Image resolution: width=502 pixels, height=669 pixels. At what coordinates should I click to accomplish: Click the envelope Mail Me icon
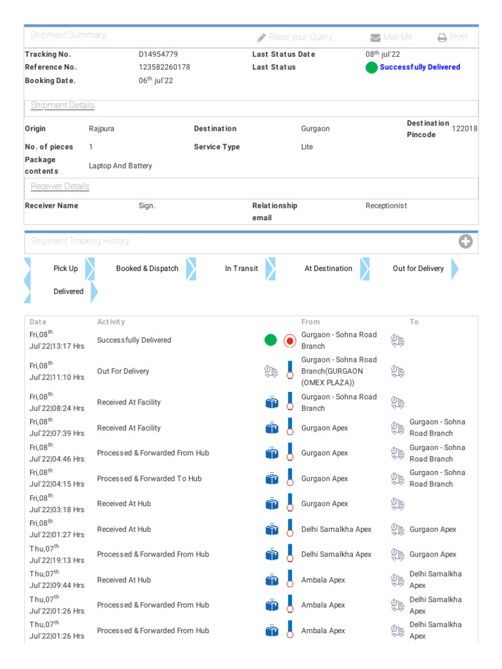(375, 38)
